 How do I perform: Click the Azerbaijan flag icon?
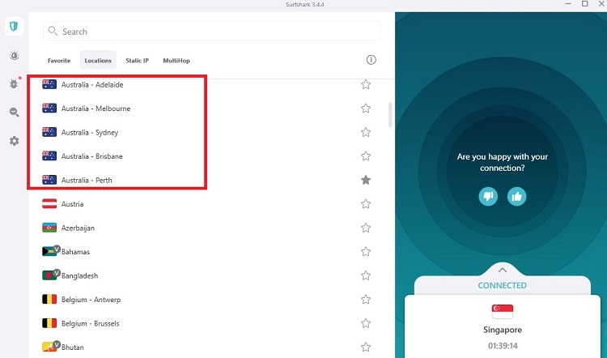(x=49, y=228)
